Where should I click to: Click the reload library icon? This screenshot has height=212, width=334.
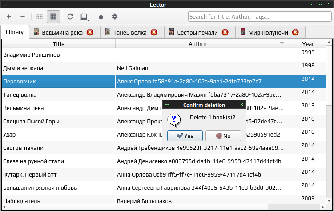pos(70,16)
